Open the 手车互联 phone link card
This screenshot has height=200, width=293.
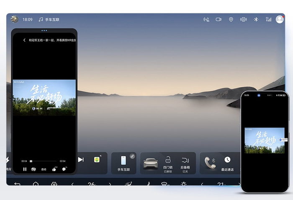tap(123, 163)
